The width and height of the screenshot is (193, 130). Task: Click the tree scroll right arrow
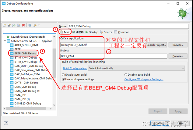pos(51,109)
